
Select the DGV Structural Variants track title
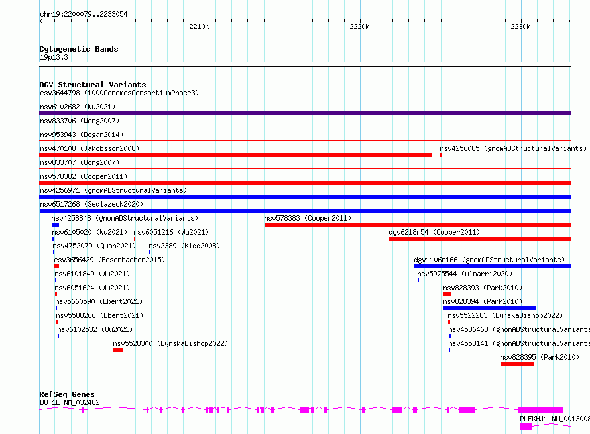point(93,85)
